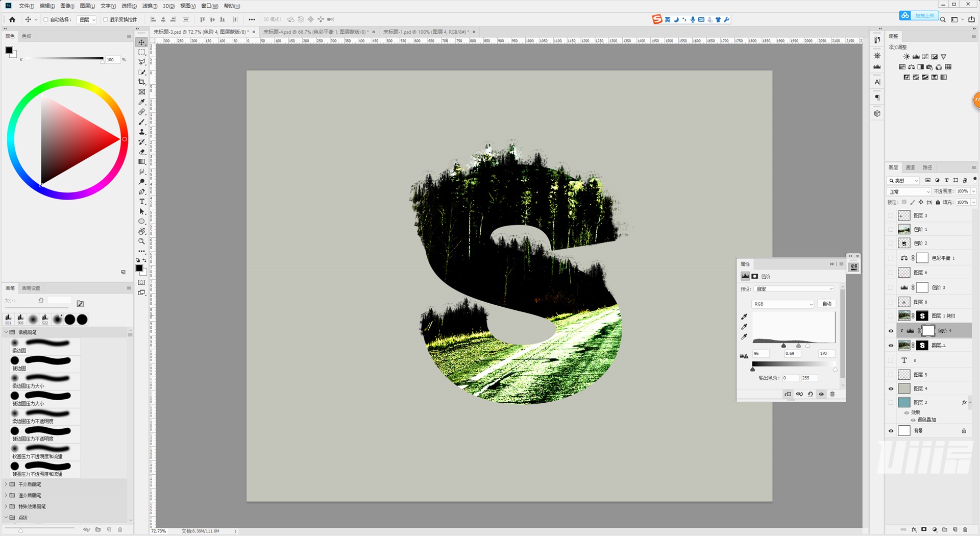Select the Horizontal Type tool
980x536 pixels.
point(142,202)
